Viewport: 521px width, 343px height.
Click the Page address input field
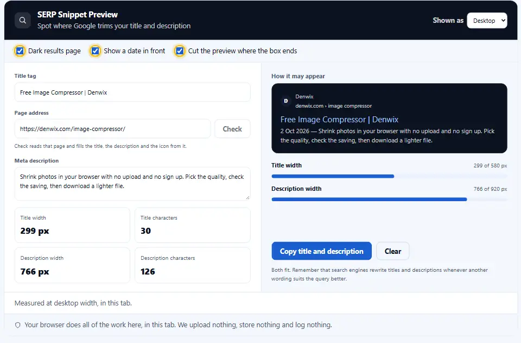pos(113,129)
